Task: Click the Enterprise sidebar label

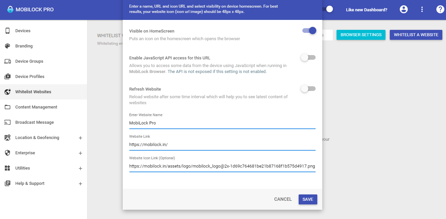Action: (25, 153)
